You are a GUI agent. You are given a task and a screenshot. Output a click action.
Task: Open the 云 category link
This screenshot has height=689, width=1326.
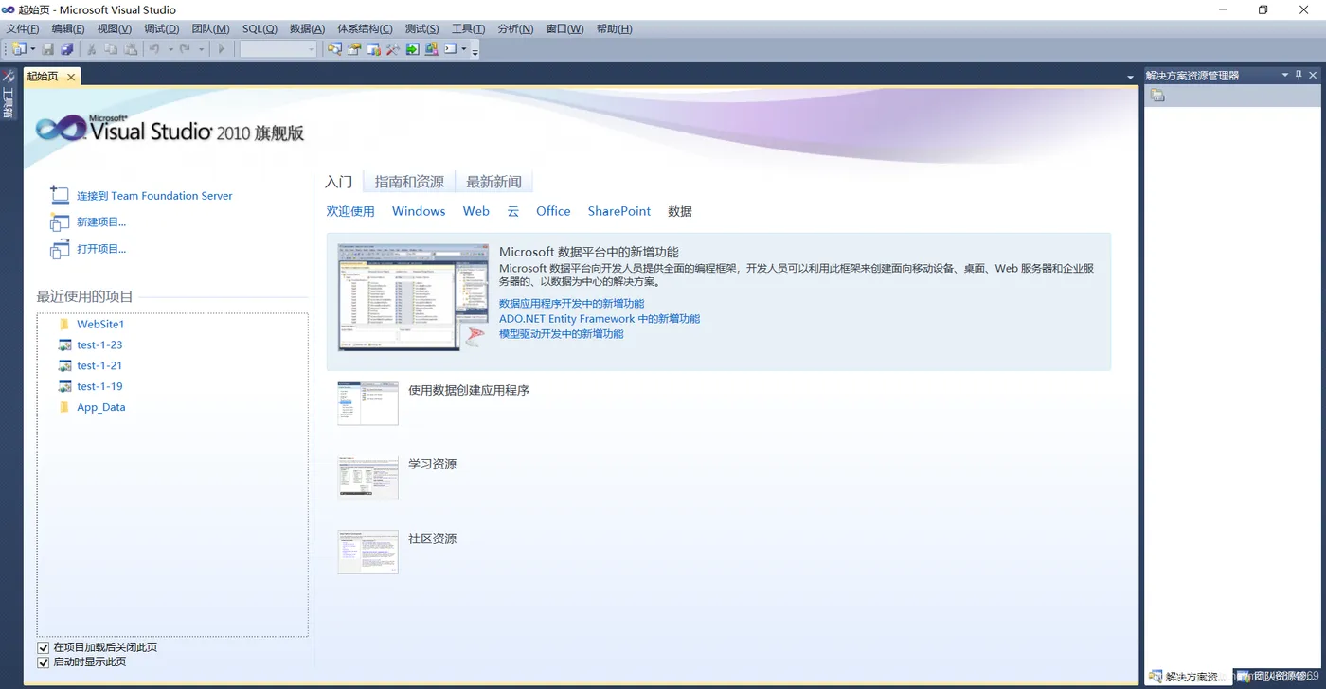click(512, 211)
